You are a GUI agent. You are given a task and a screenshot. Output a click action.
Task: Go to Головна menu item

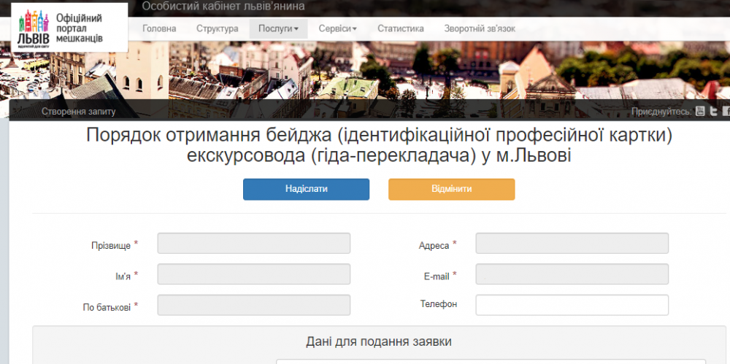point(159,29)
